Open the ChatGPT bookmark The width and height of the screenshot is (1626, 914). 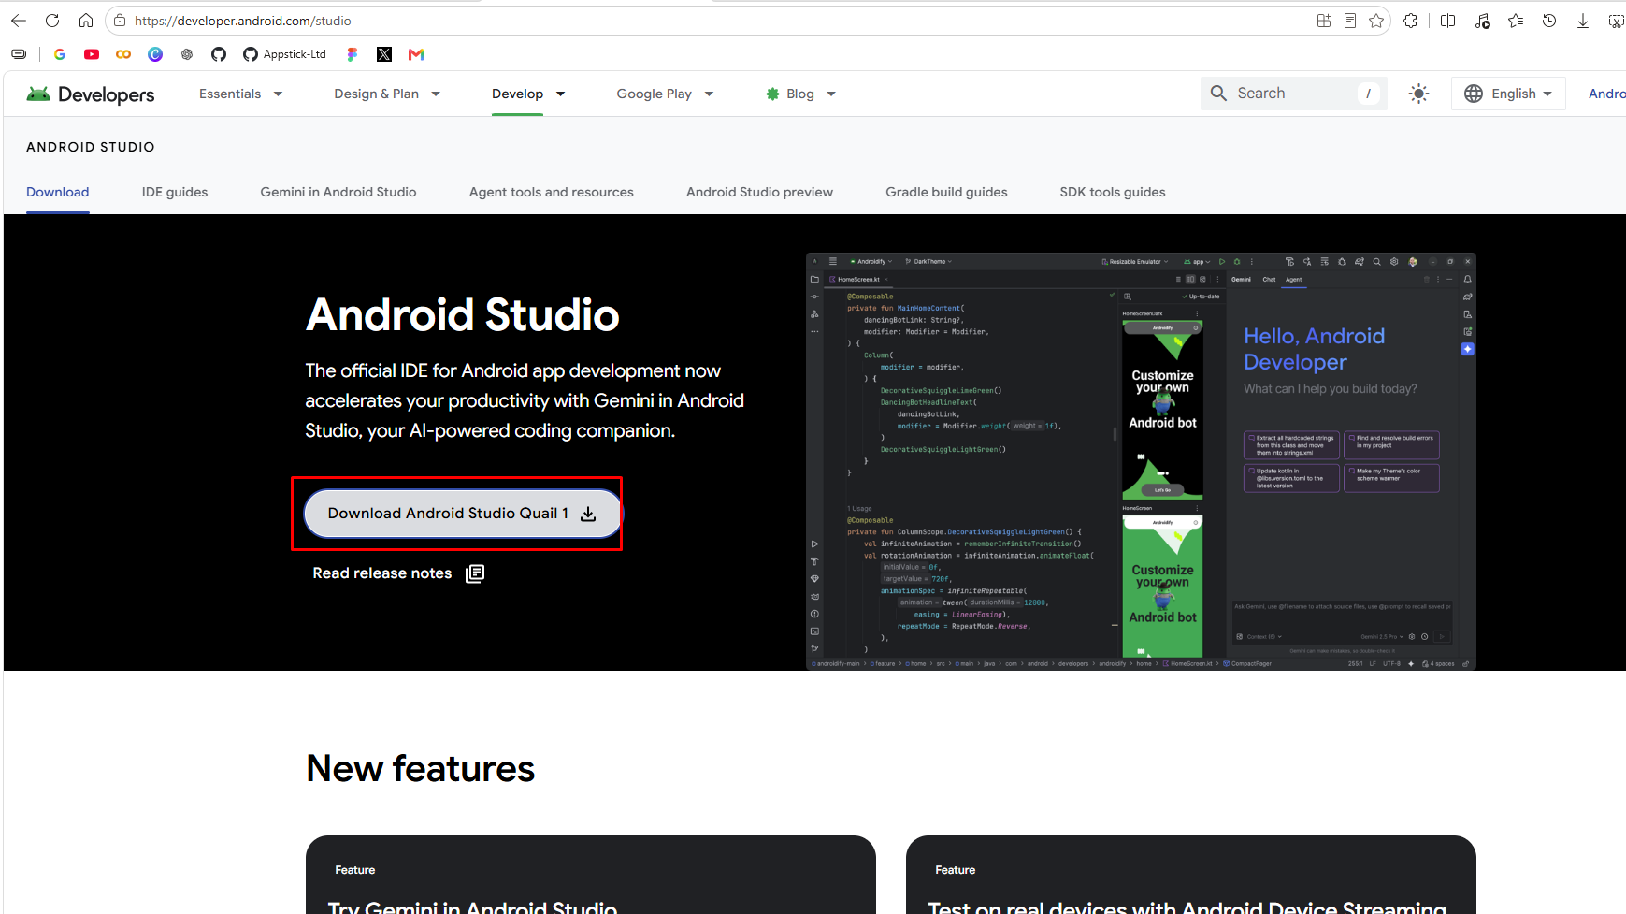pyautogui.click(x=187, y=54)
